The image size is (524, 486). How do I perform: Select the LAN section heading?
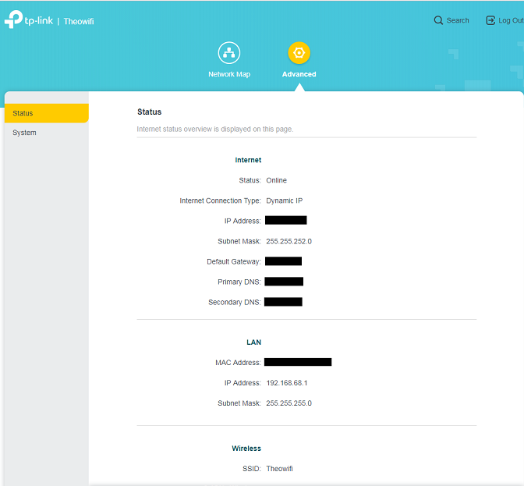point(254,342)
